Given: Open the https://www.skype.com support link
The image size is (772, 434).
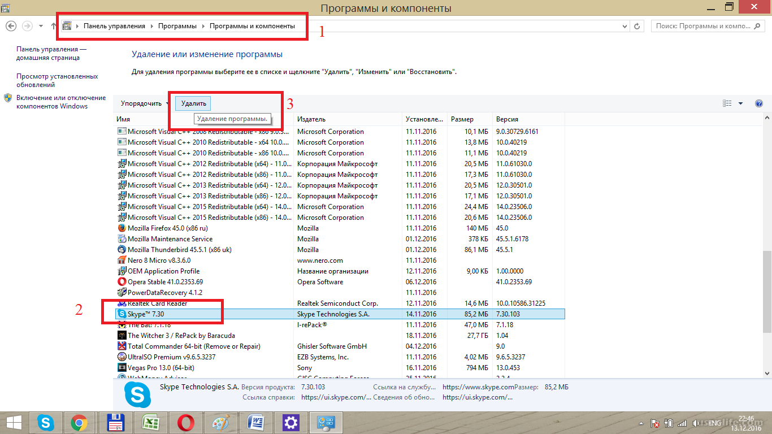Looking at the screenshot, I should (x=478, y=387).
